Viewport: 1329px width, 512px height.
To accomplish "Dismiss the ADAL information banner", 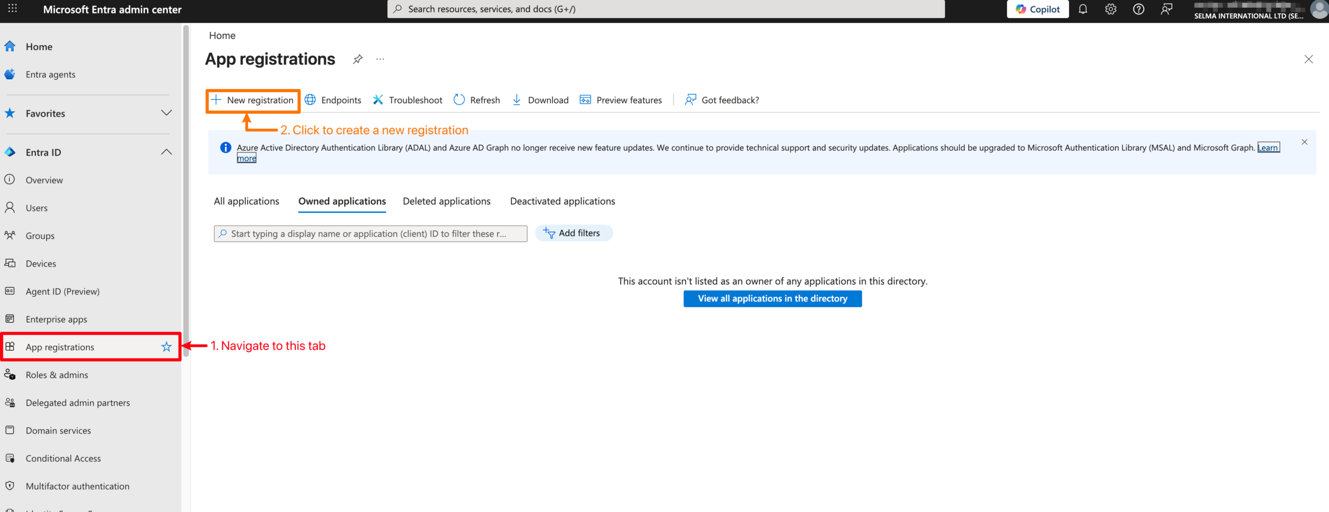I will [1304, 142].
